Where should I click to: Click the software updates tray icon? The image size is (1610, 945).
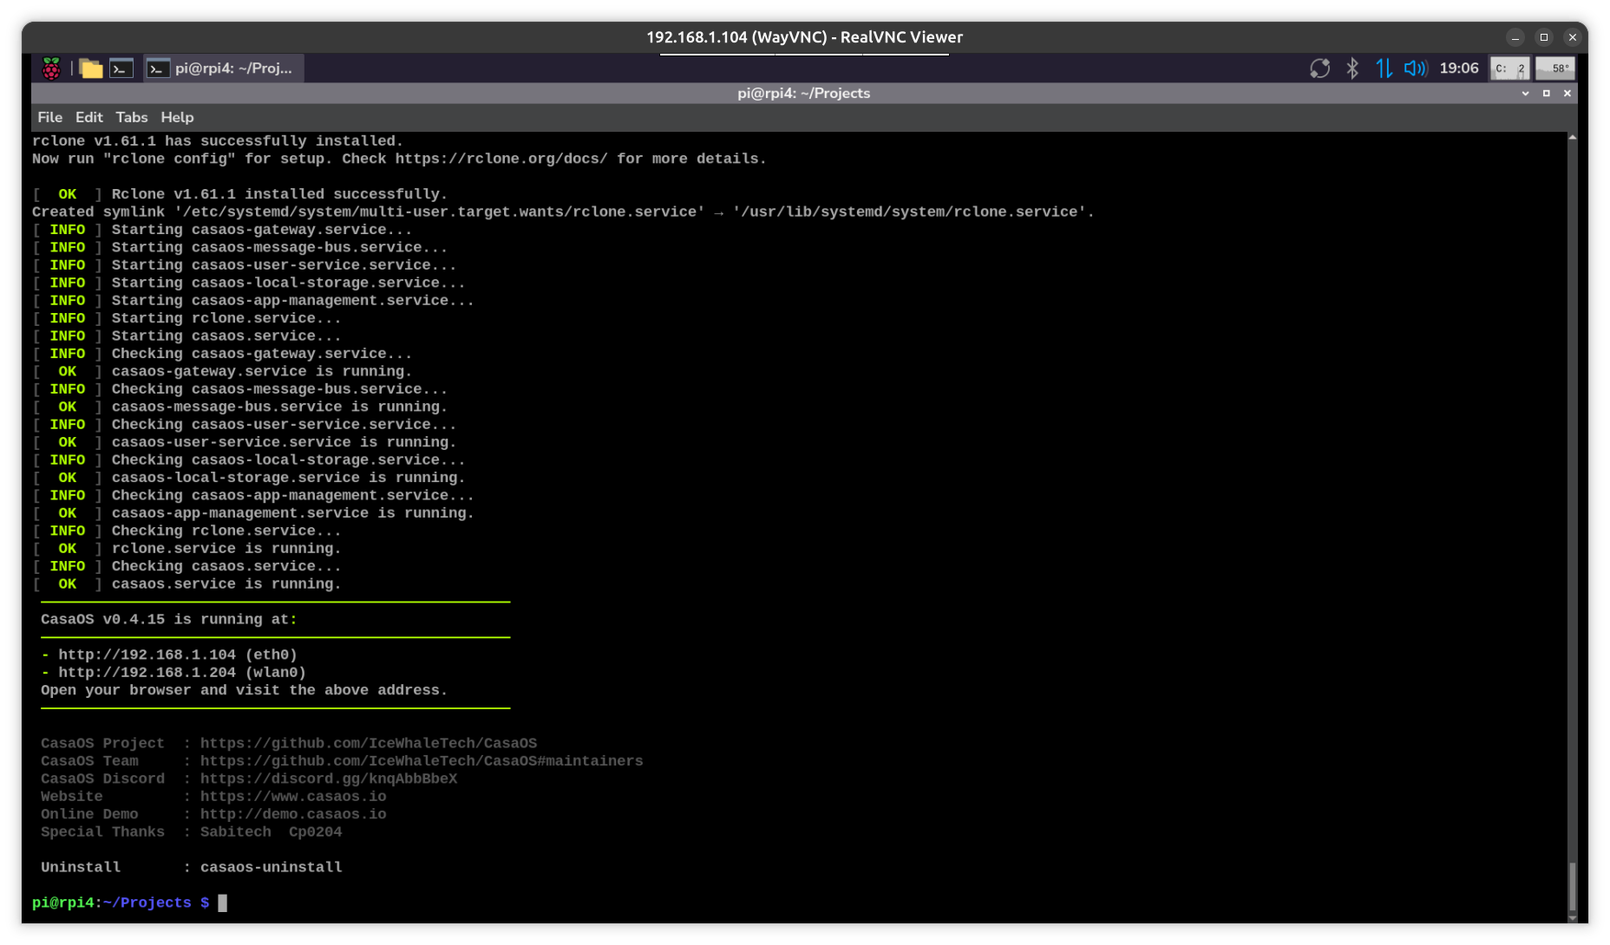pos(1319,68)
